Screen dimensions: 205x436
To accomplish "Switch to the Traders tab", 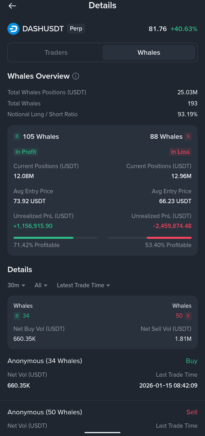I will point(56,52).
